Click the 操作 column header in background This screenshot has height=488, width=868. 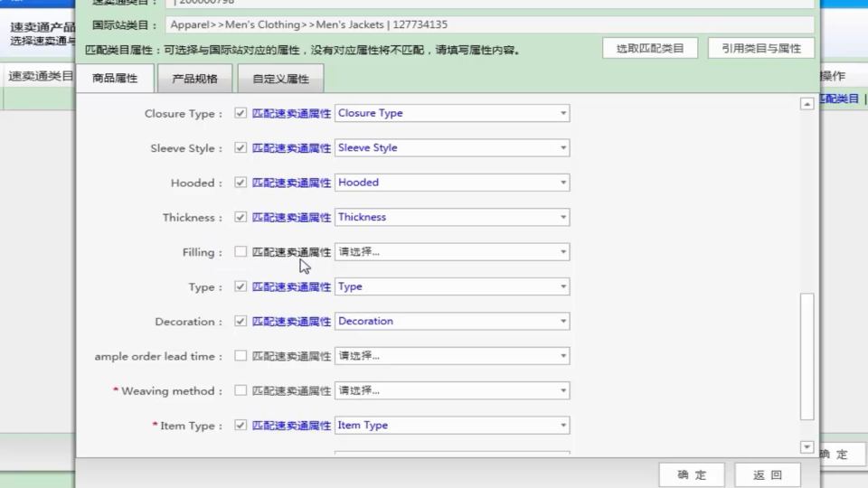(833, 76)
